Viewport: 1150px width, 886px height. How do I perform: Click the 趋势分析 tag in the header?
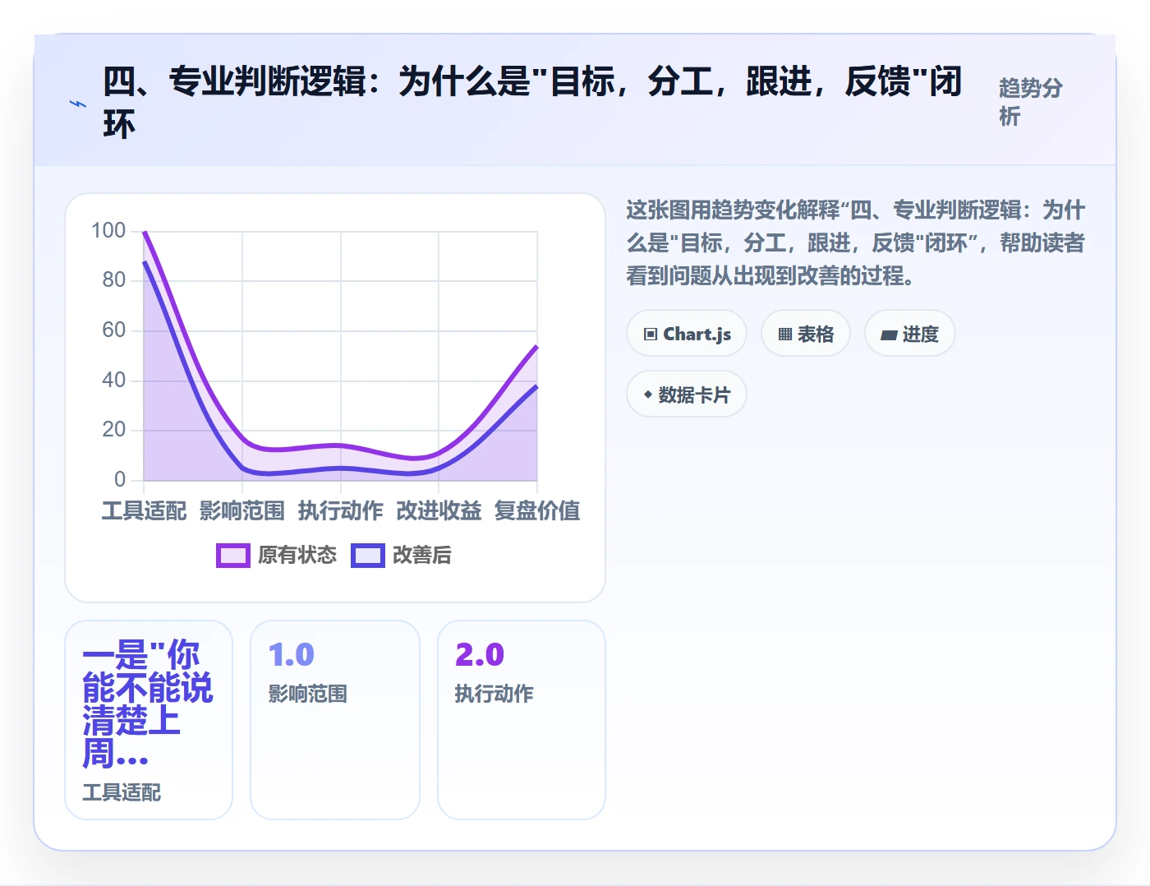[x=1031, y=102]
